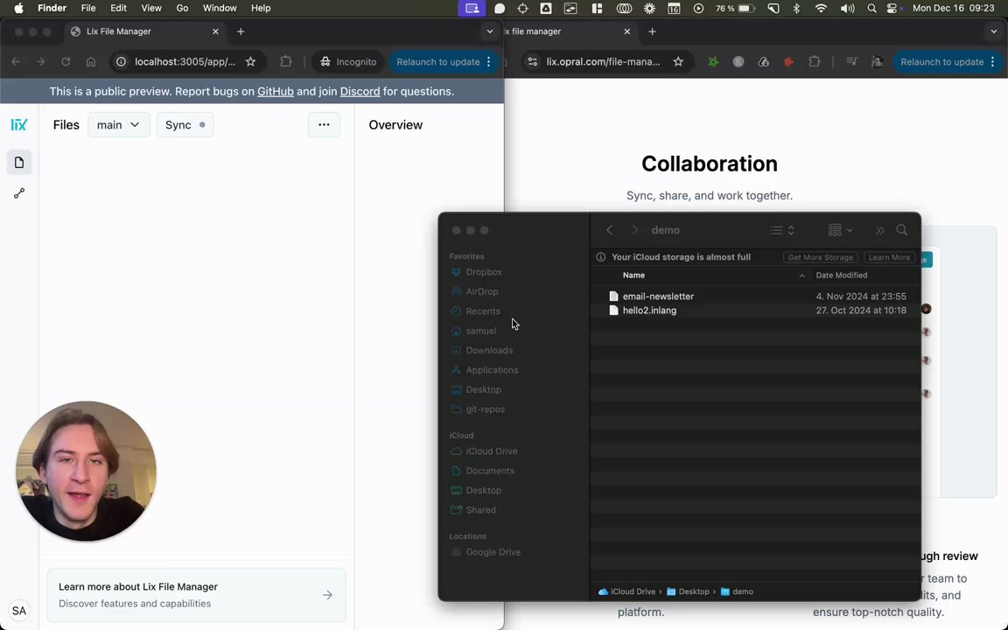The height and width of the screenshot is (630, 1008).
Task: Toggle the Sync button
Action: point(185,125)
